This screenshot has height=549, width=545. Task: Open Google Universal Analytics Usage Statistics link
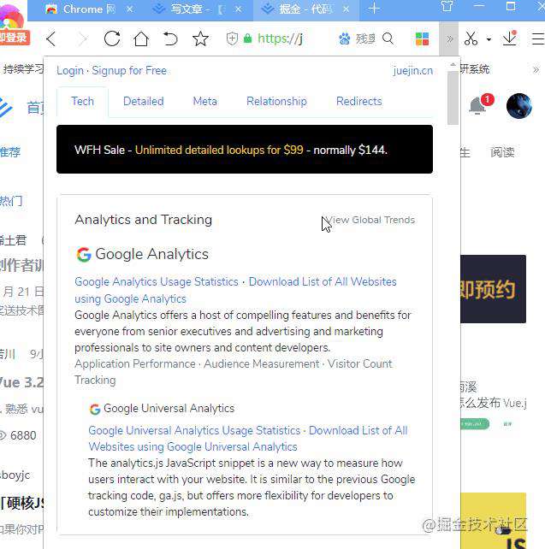click(x=194, y=430)
